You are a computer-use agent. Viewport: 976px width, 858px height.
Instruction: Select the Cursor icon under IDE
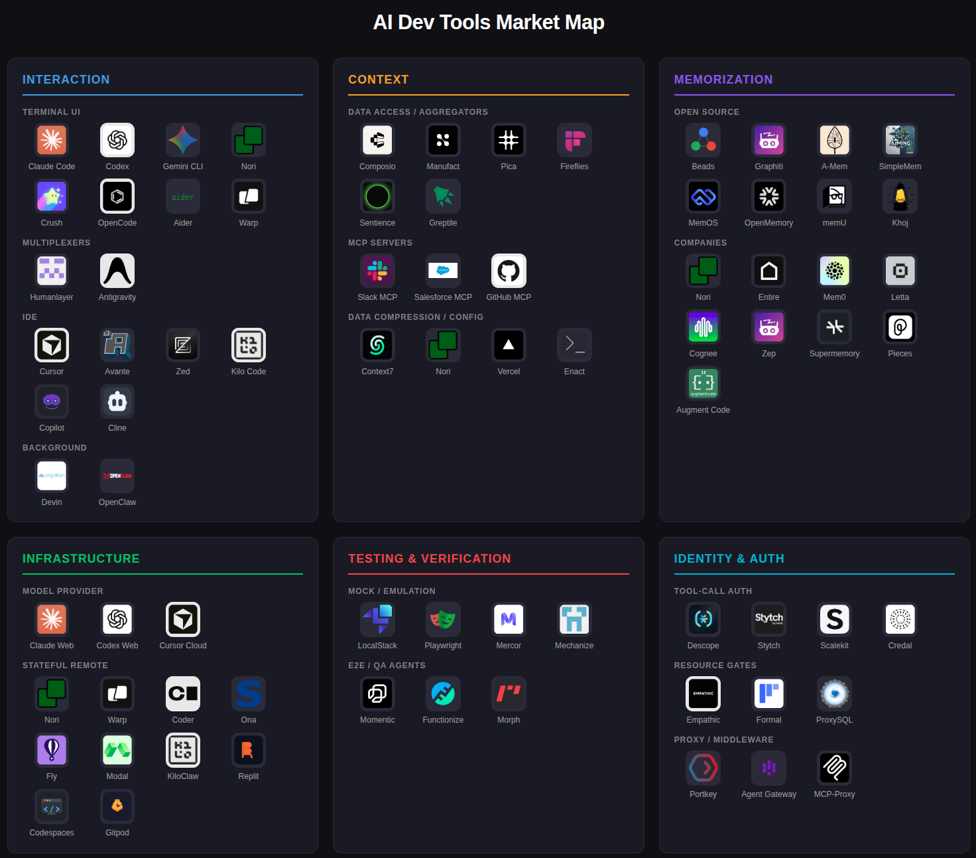coord(52,345)
